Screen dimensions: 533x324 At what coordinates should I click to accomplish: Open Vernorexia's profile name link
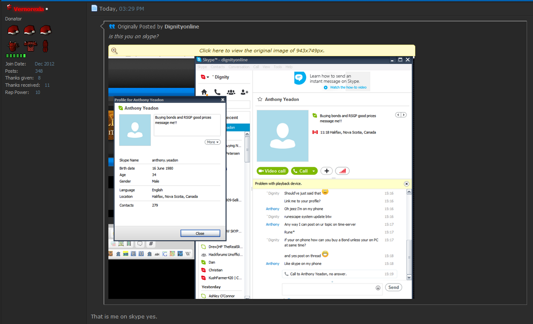pos(29,9)
